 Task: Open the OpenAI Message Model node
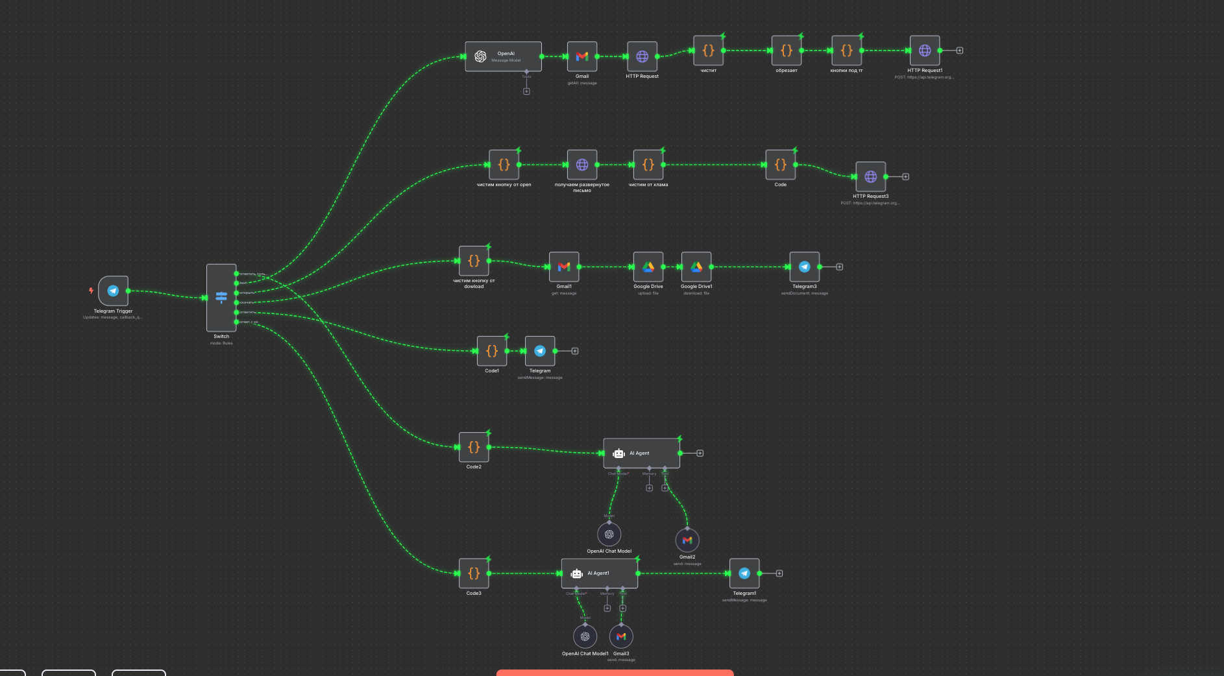pyautogui.click(x=503, y=56)
